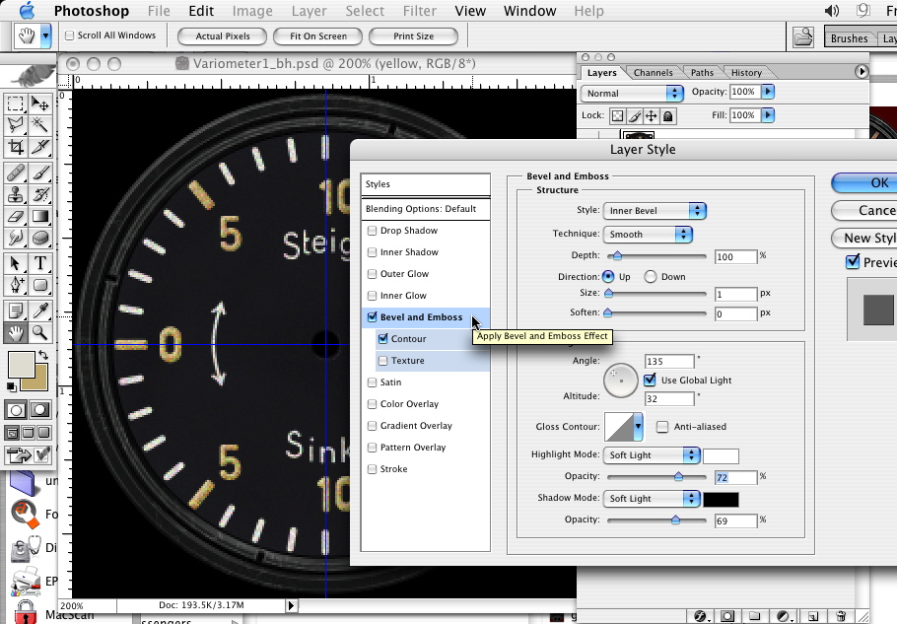Select the Crop tool
This screenshot has height=624, width=897.
pyautogui.click(x=16, y=147)
